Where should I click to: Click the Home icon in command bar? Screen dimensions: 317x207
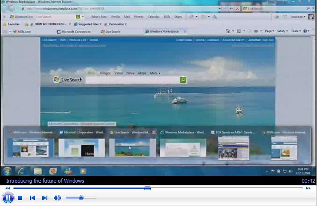coord(228,31)
